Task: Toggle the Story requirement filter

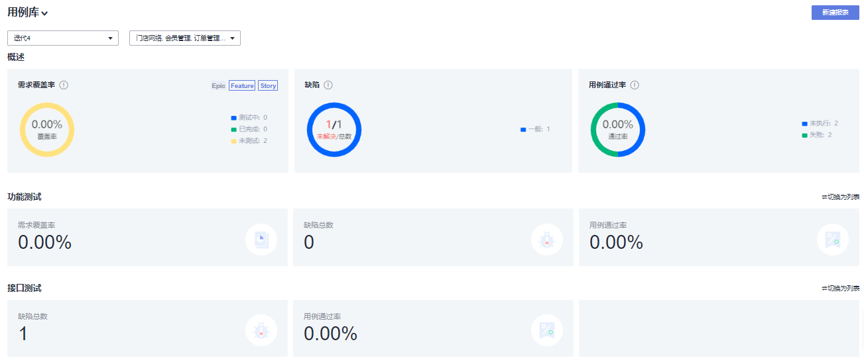Action: tap(268, 86)
